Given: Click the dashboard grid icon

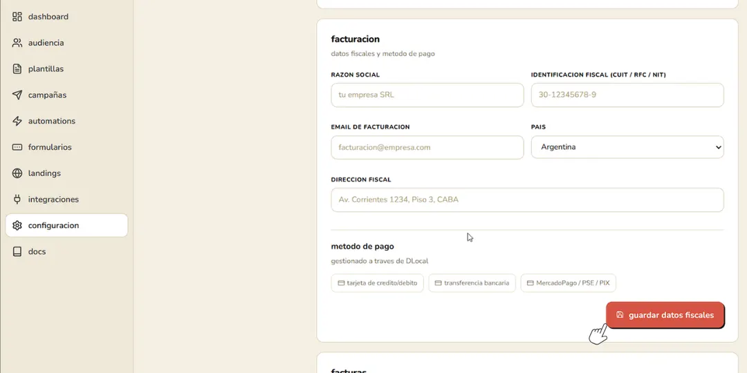Looking at the screenshot, I should [17, 17].
